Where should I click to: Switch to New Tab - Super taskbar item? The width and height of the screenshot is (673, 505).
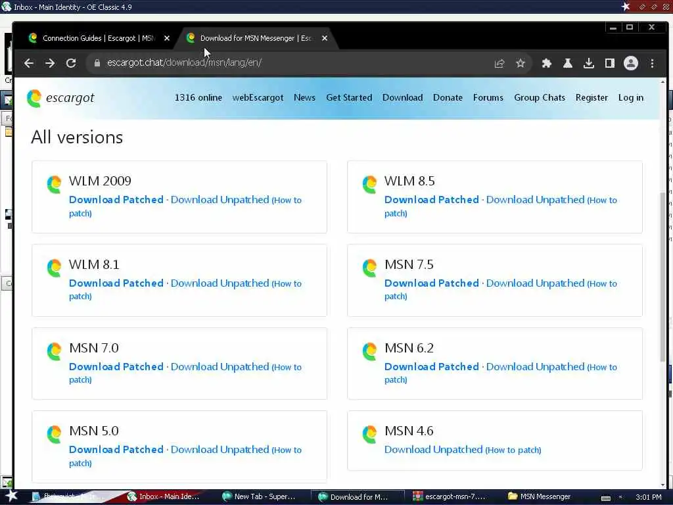[259, 497]
